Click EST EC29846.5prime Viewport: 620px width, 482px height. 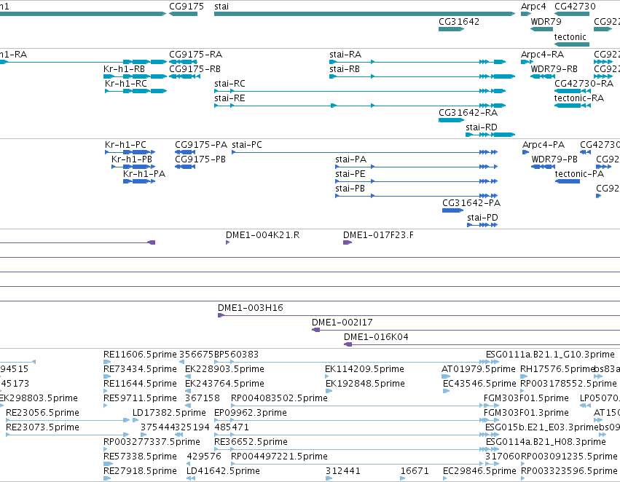click(445, 479)
